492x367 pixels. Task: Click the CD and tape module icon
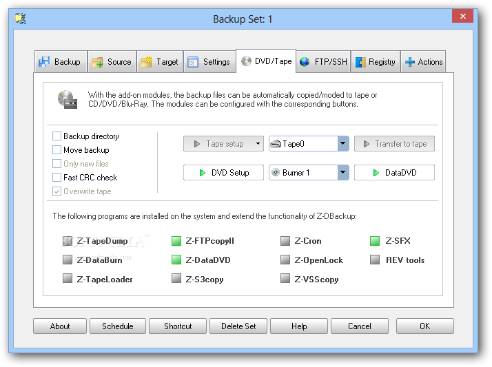click(x=68, y=100)
